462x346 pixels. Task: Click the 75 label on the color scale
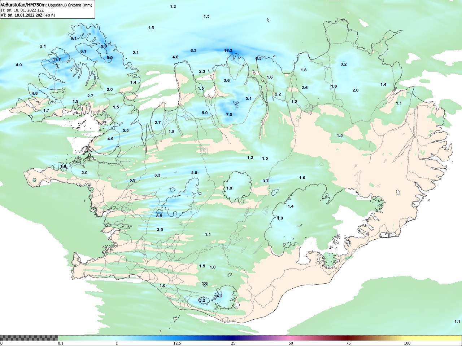348,343
